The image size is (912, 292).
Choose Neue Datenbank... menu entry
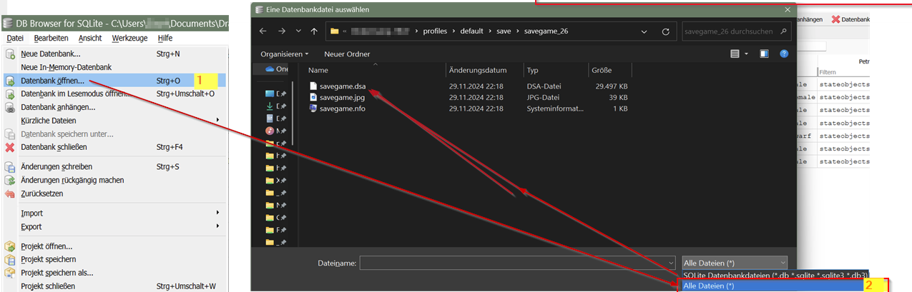click(x=114, y=54)
